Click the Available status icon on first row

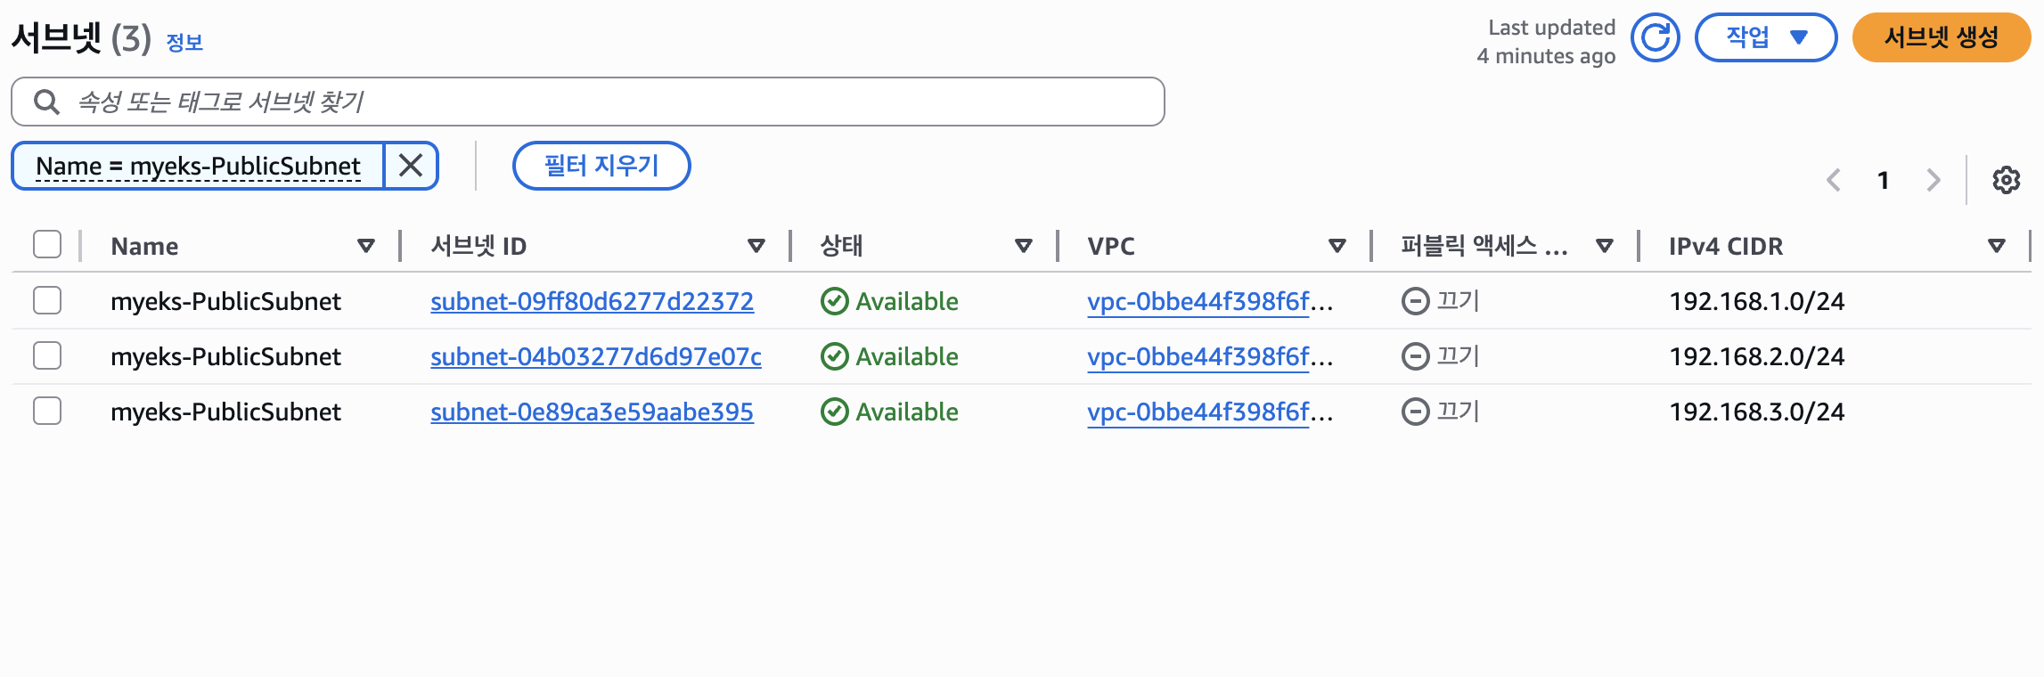(x=832, y=300)
